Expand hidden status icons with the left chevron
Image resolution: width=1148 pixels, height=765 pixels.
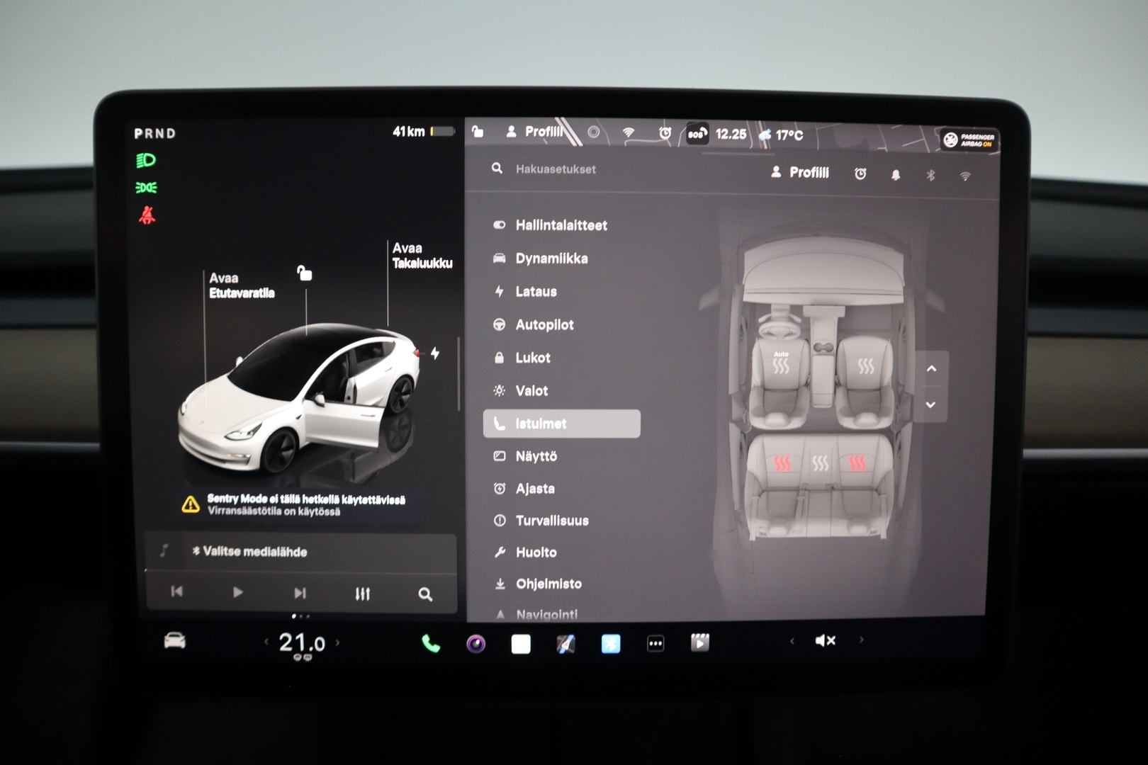click(x=792, y=640)
